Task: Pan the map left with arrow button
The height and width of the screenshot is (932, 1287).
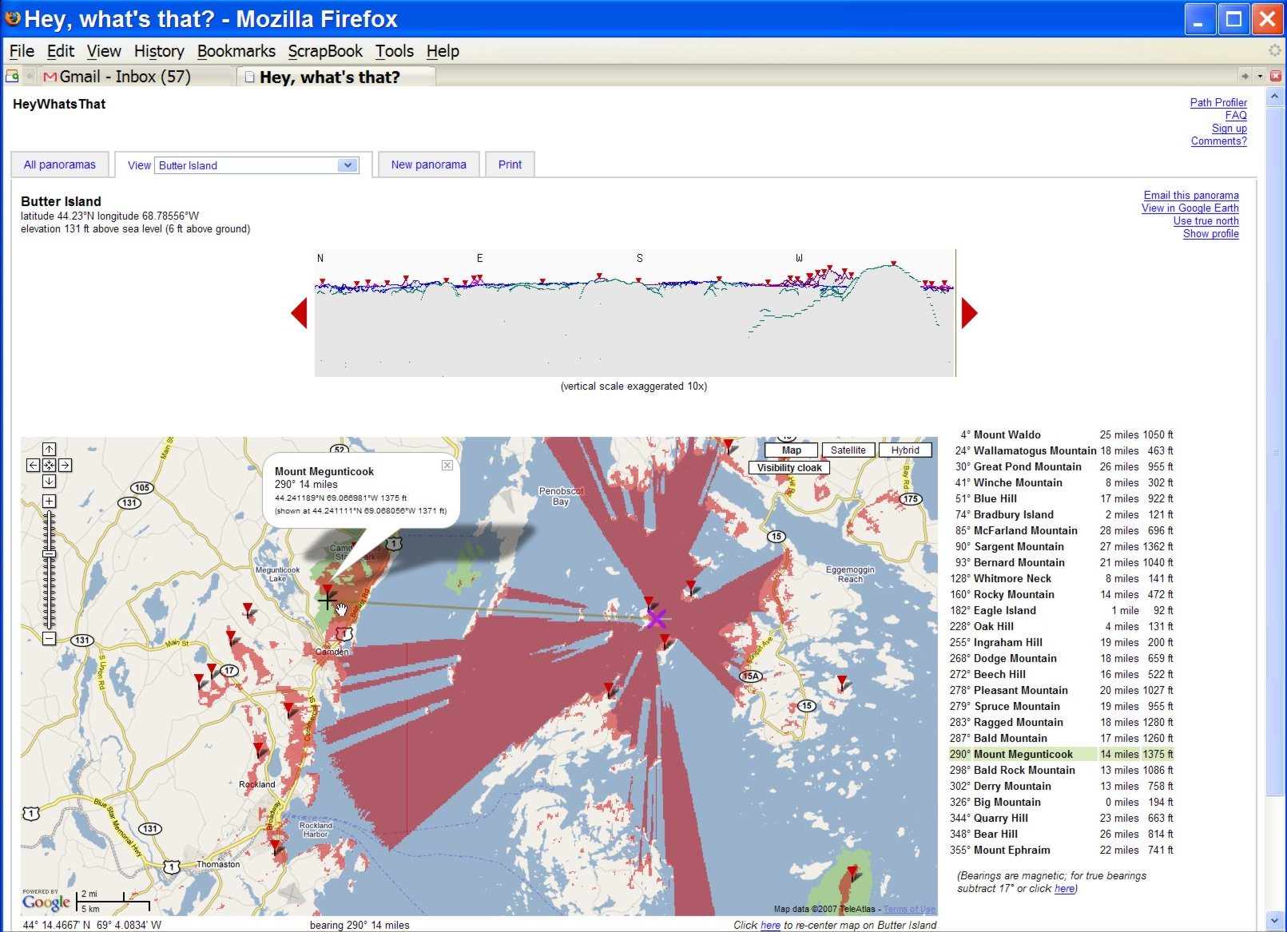Action: click(x=33, y=465)
